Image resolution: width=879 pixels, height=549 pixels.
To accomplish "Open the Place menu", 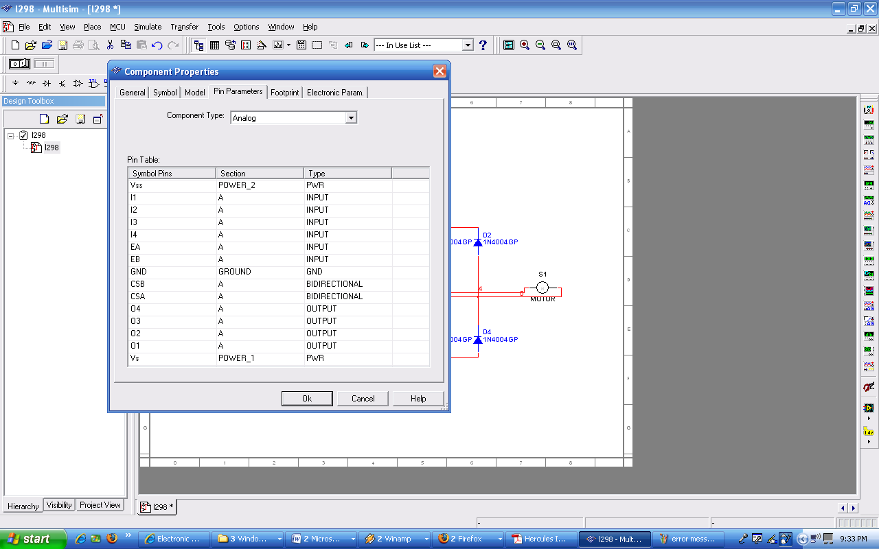I will (x=92, y=27).
